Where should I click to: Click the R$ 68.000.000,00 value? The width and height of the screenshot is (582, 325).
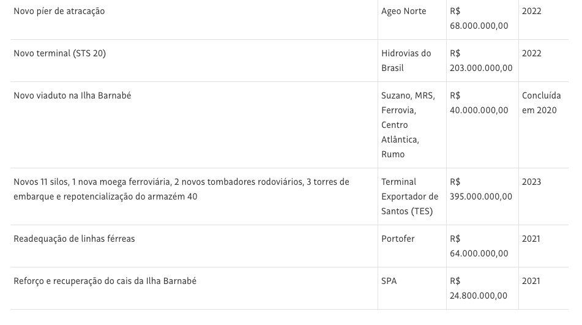pos(479,18)
